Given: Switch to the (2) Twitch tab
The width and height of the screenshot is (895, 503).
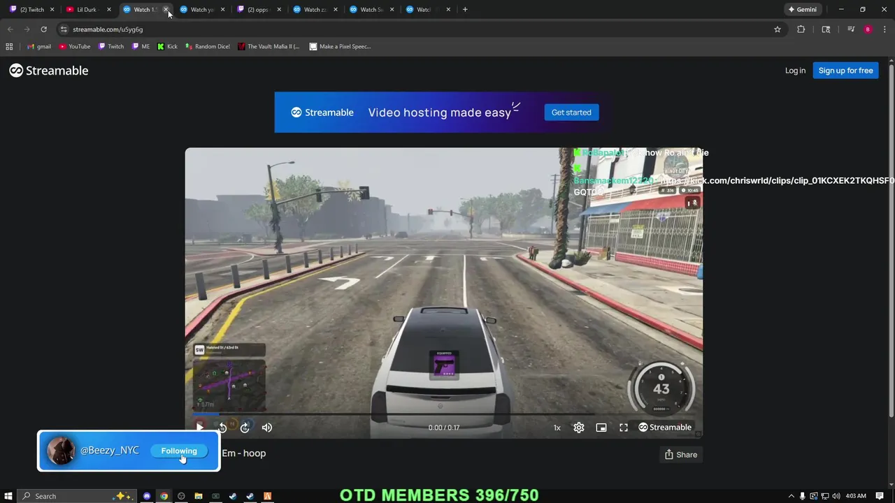Looking at the screenshot, I should tap(31, 10).
